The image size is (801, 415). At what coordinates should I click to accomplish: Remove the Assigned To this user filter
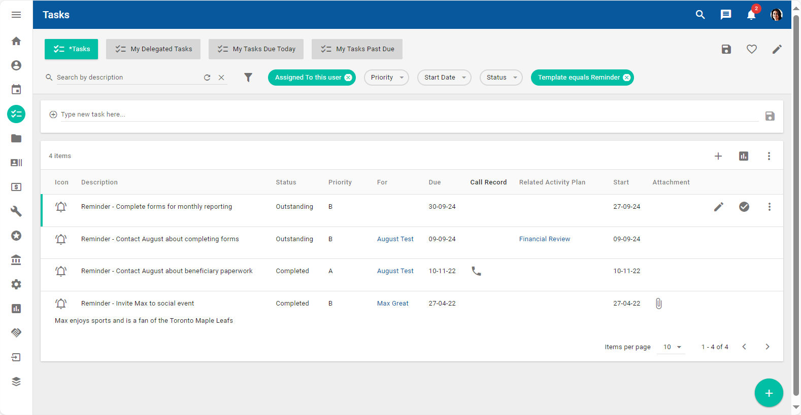[x=348, y=78]
